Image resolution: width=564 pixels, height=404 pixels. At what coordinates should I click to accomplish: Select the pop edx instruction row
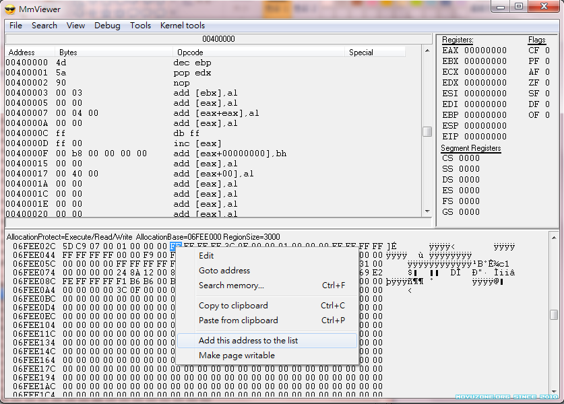pyautogui.click(x=192, y=73)
